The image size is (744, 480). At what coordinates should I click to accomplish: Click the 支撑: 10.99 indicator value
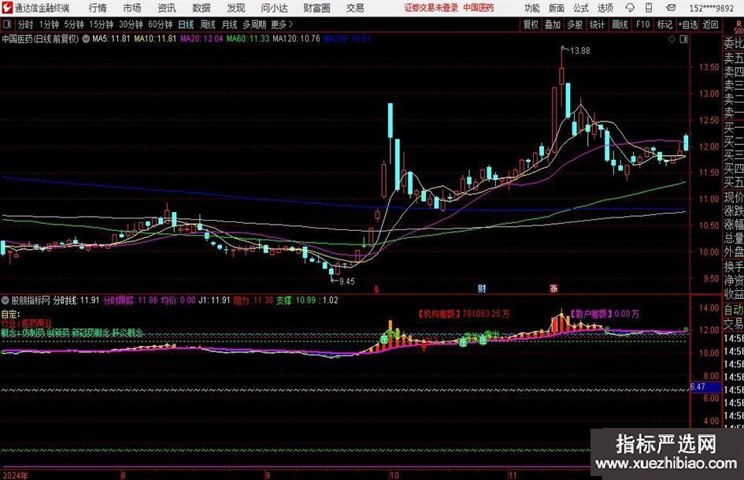coord(296,300)
